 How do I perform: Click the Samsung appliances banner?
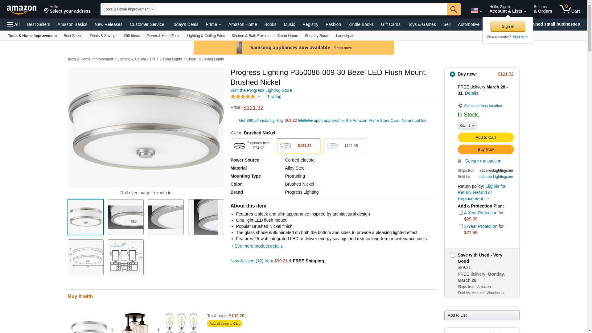click(294, 48)
